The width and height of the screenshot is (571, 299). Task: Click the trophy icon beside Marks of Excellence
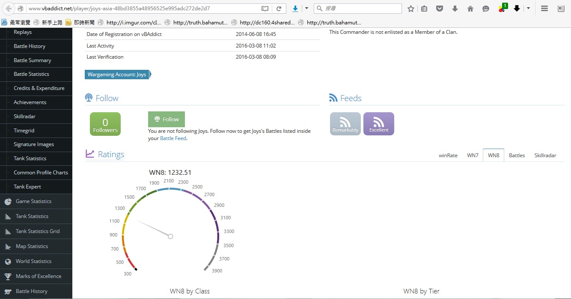pos(8,276)
